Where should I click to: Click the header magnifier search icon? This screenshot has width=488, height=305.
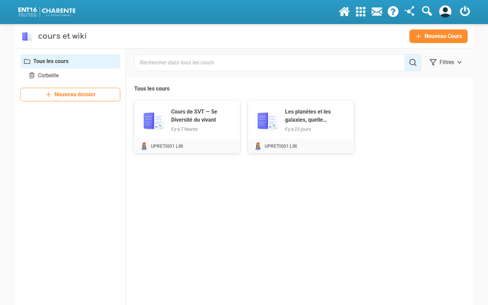coord(427,11)
